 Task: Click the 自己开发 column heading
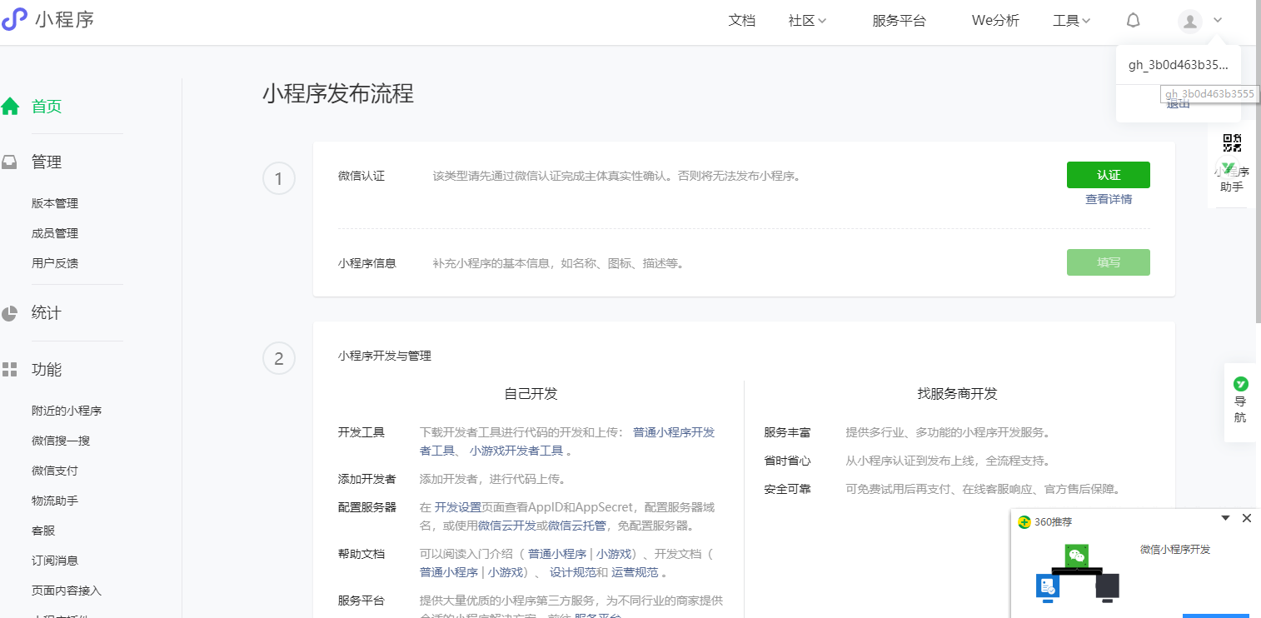coord(531,394)
